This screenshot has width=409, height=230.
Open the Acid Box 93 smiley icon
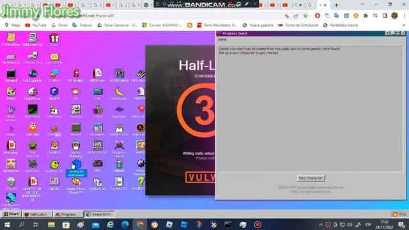[x=54, y=166]
